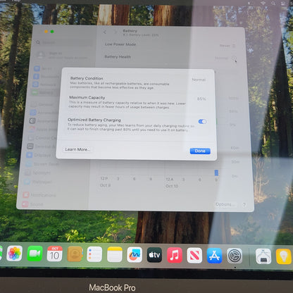Open News from the Dock
The width and height of the screenshot is (293, 293).
[194, 256]
